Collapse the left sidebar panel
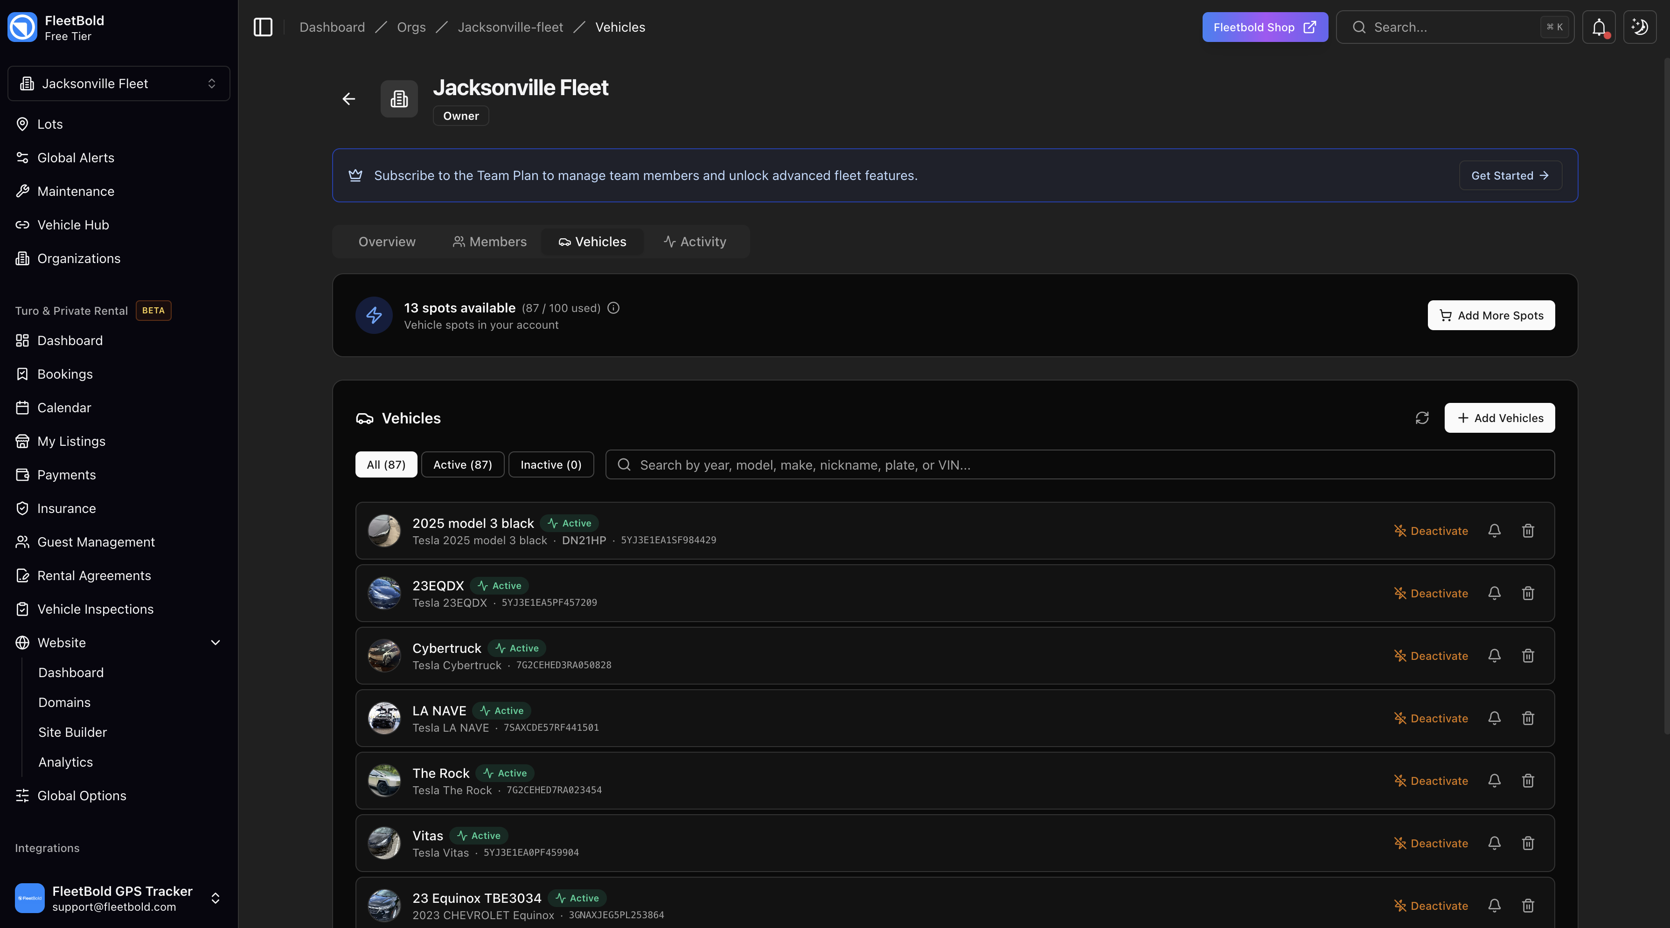 click(263, 27)
